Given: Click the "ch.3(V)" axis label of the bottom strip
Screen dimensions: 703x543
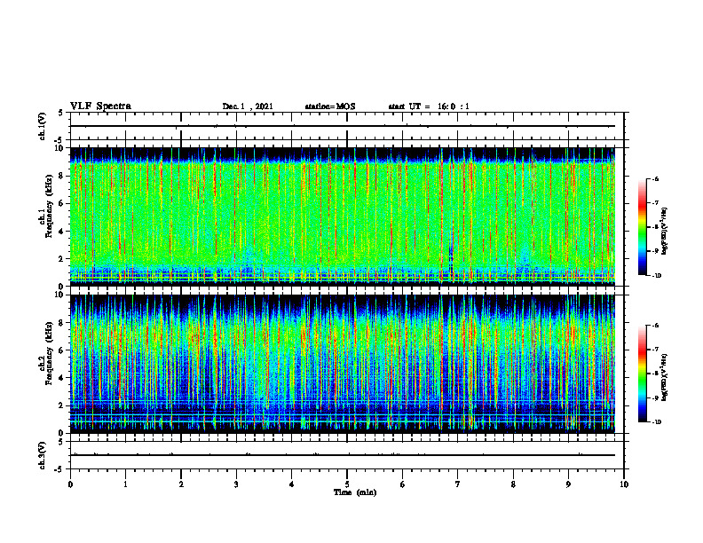Looking at the screenshot, I should click(42, 455).
